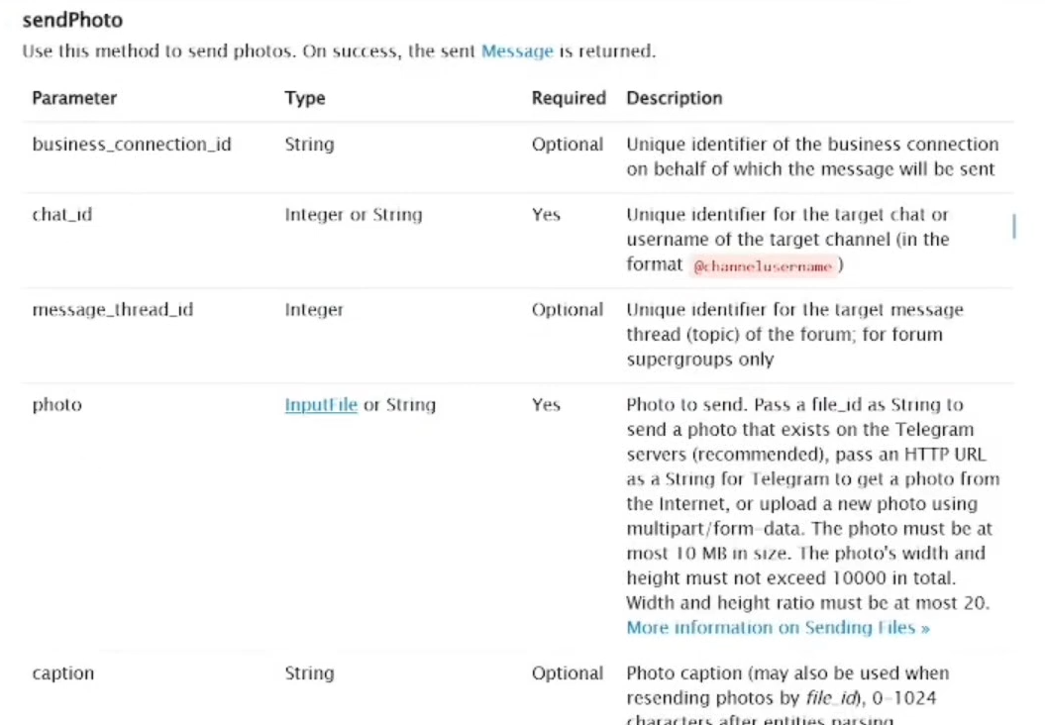Click the Parameter column header
This screenshot has width=1045, height=725.
[74, 98]
